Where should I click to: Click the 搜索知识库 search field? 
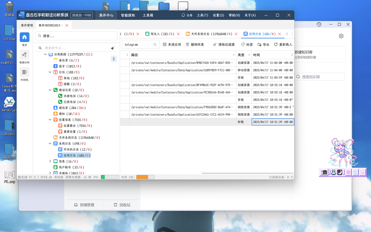tap(320, 77)
